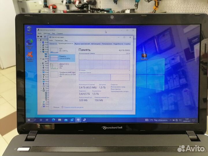Screen dimensions: 208x156
Task: Click Back arrow in Device Manager toolbar
Action: point(38,36)
